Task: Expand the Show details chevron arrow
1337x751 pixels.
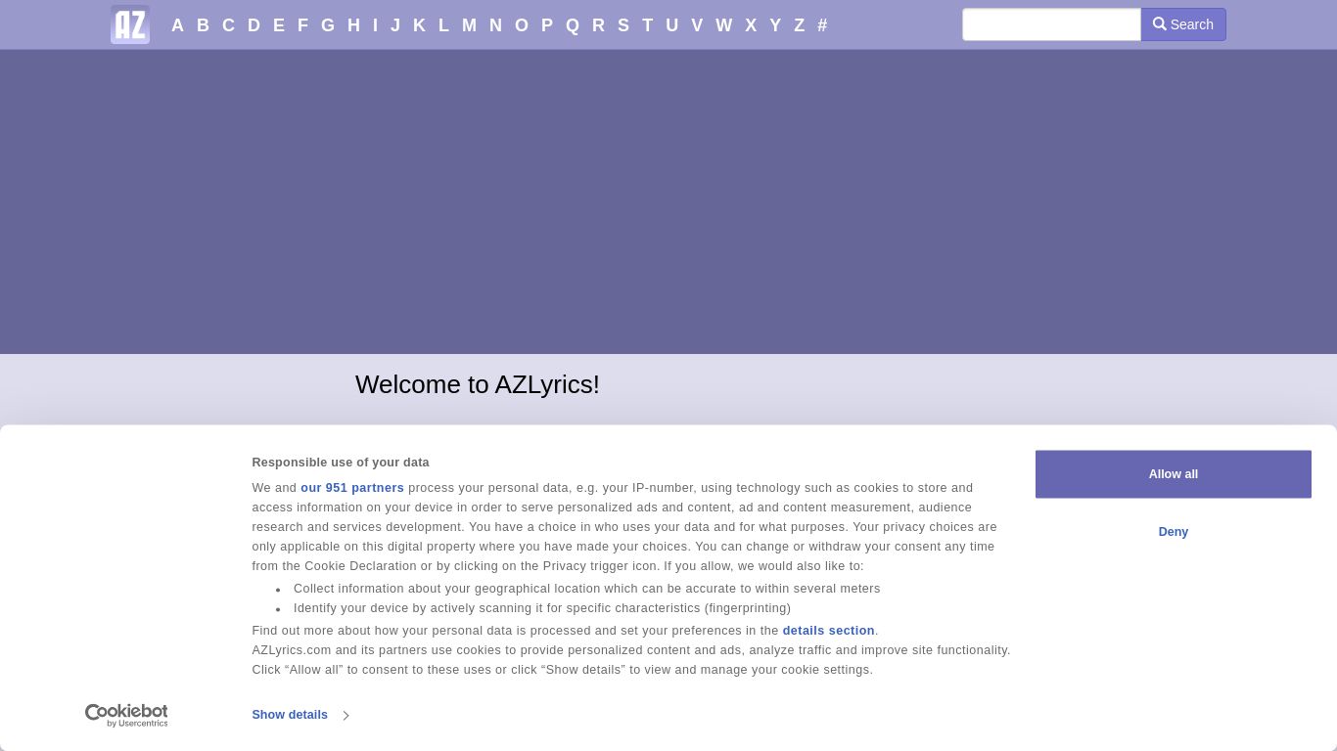Action: pyautogui.click(x=346, y=716)
